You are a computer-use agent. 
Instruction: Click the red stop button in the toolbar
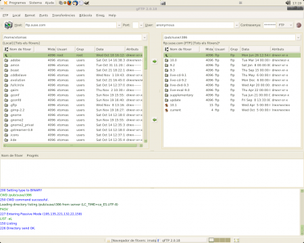pyautogui.click(x=299, y=25)
